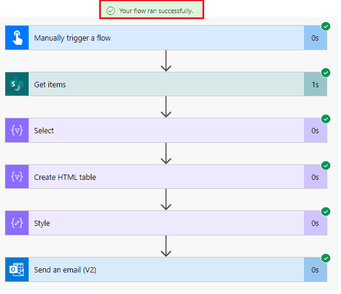Click the Outlook icon on Send an email

tap(17, 269)
